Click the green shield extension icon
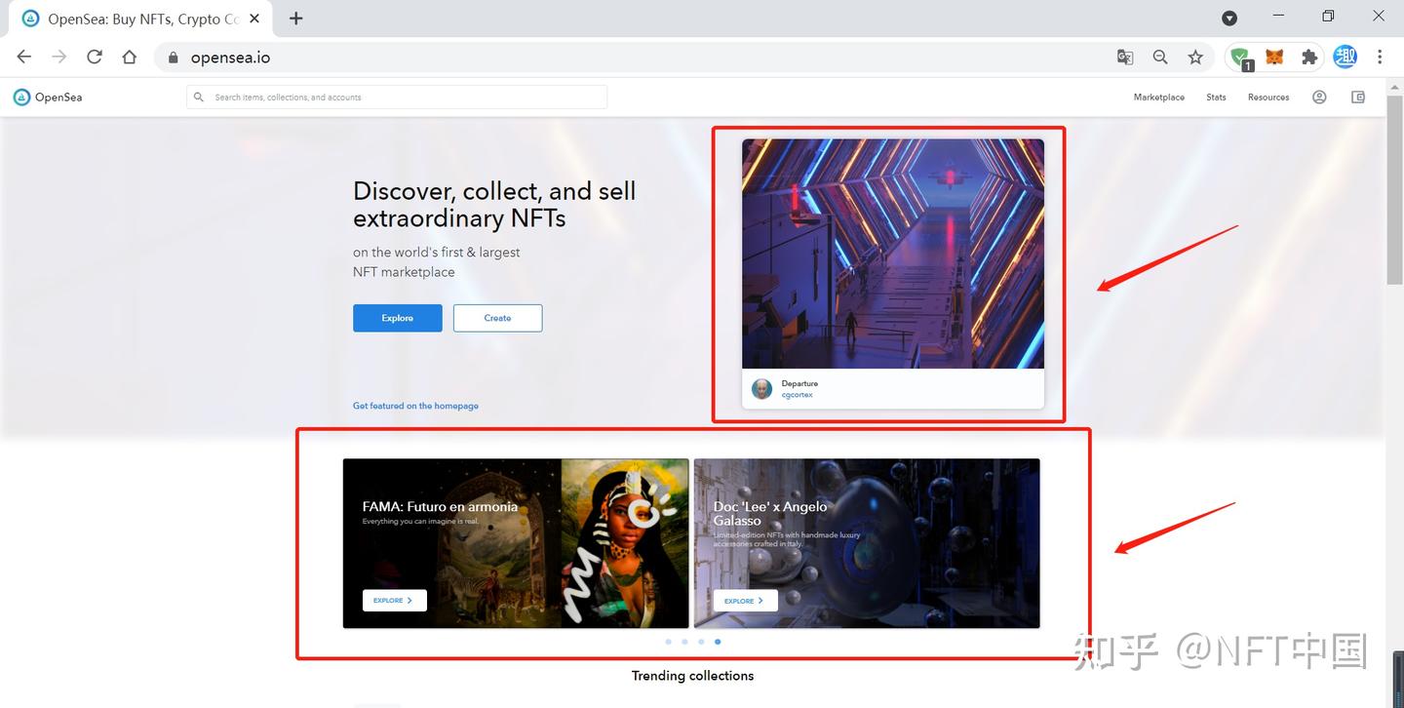This screenshot has height=708, width=1404. pos(1240,59)
